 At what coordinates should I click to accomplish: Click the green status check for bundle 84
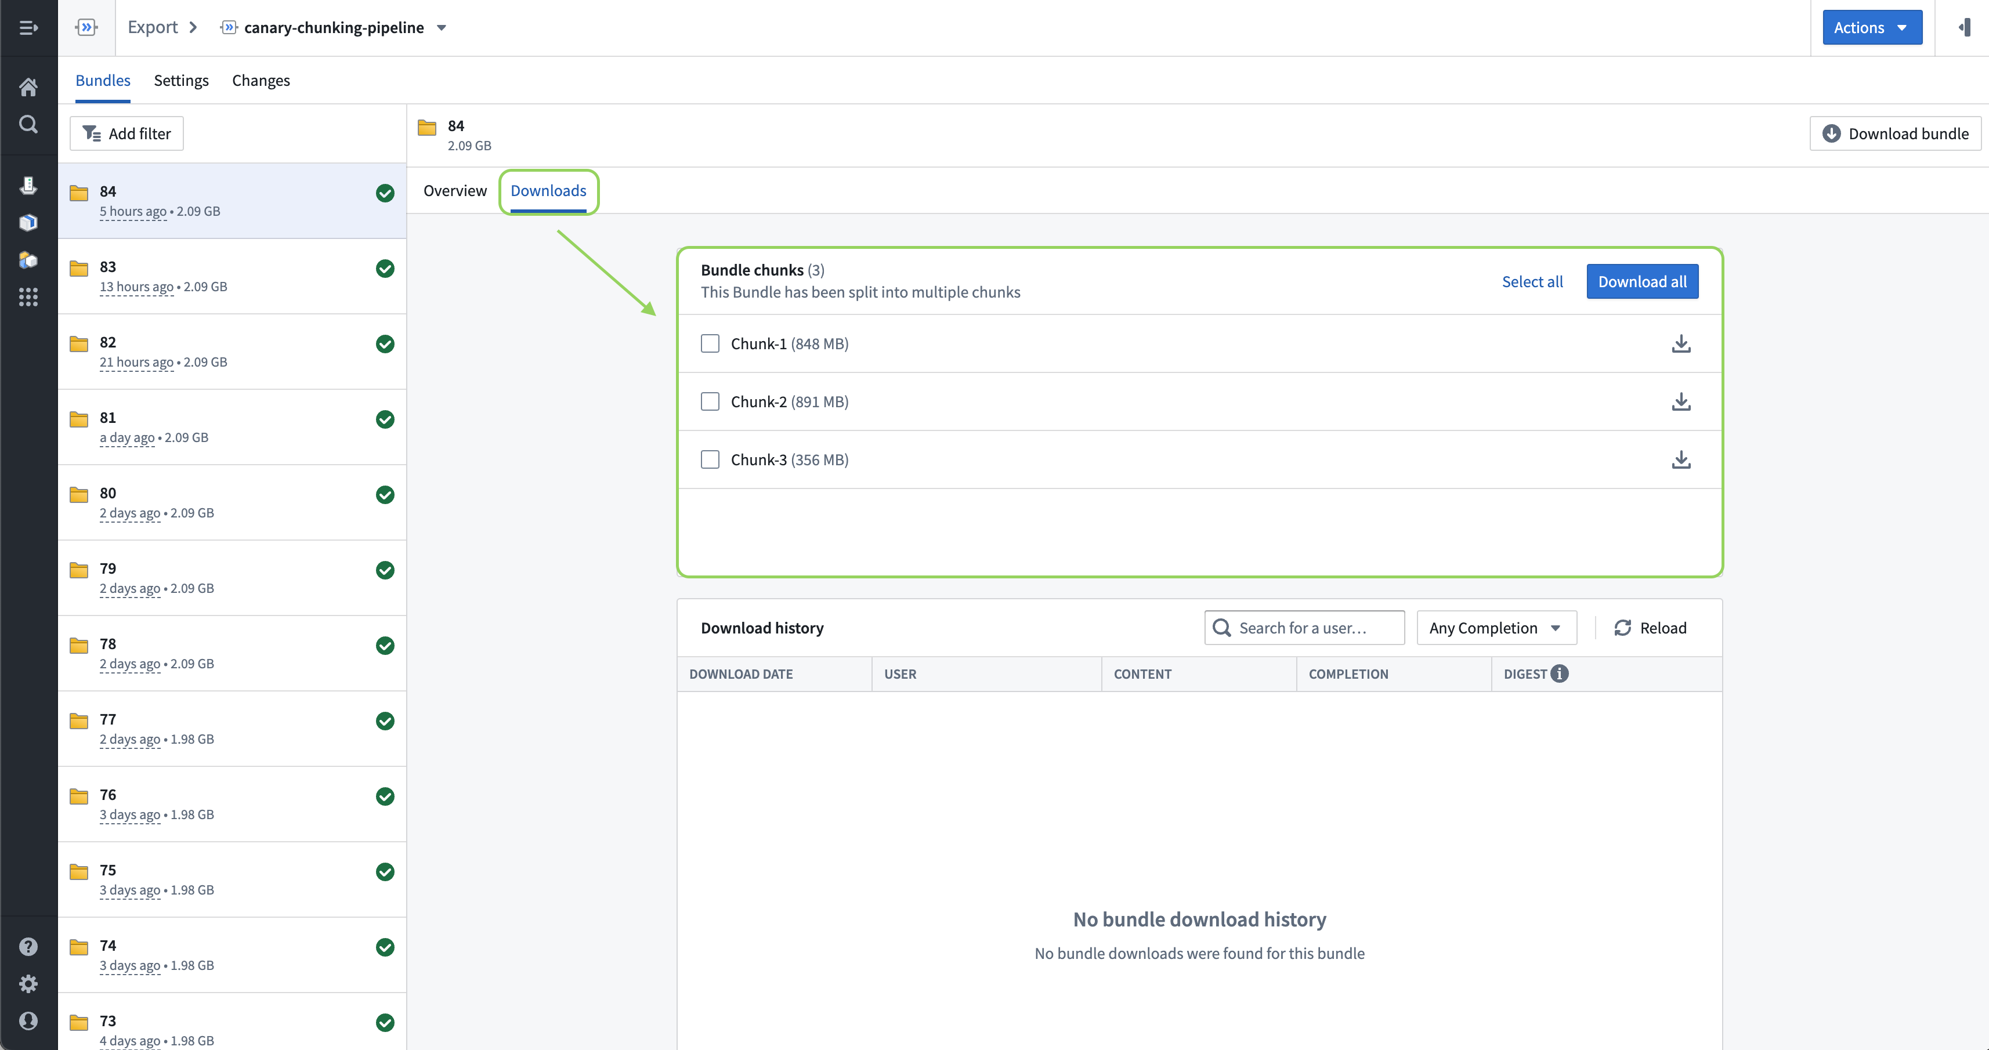coord(385,193)
